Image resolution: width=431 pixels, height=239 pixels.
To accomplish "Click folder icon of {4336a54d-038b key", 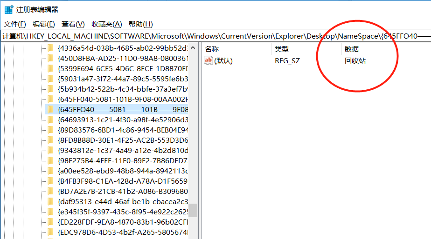I will coord(50,48).
